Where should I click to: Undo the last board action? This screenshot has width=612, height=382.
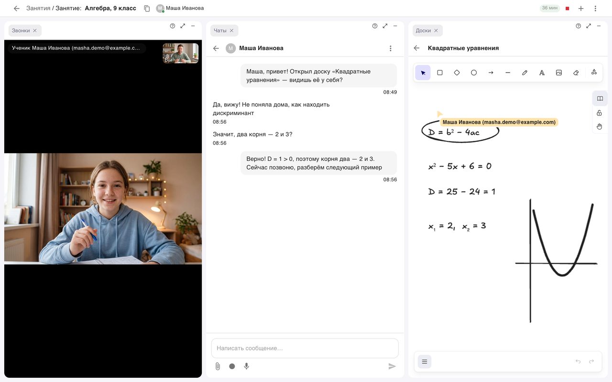click(x=578, y=361)
